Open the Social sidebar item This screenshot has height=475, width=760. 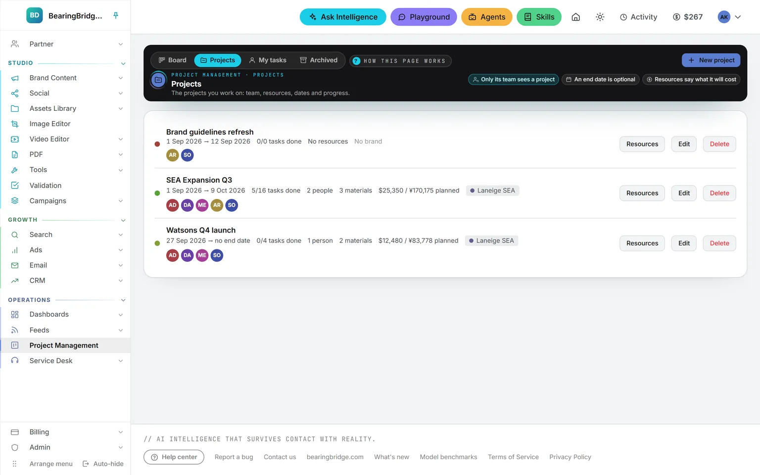pos(65,93)
